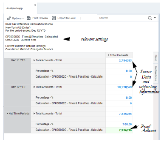Expand Dec 11 YTD TotalAccounts row

coord(34,60)
